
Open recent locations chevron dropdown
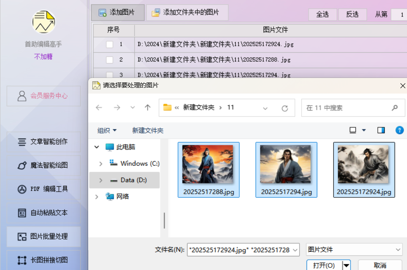click(x=133, y=108)
